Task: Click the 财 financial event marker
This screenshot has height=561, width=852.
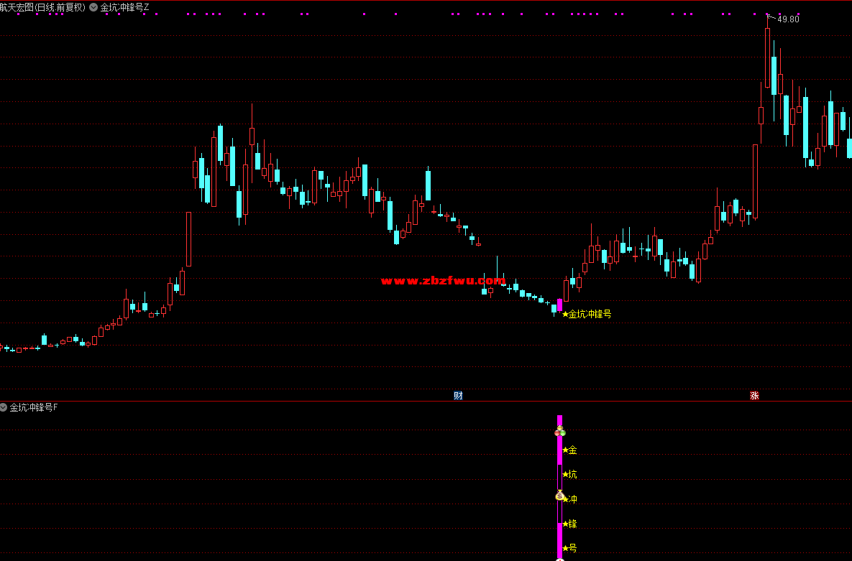Action: tap(458, 395)
